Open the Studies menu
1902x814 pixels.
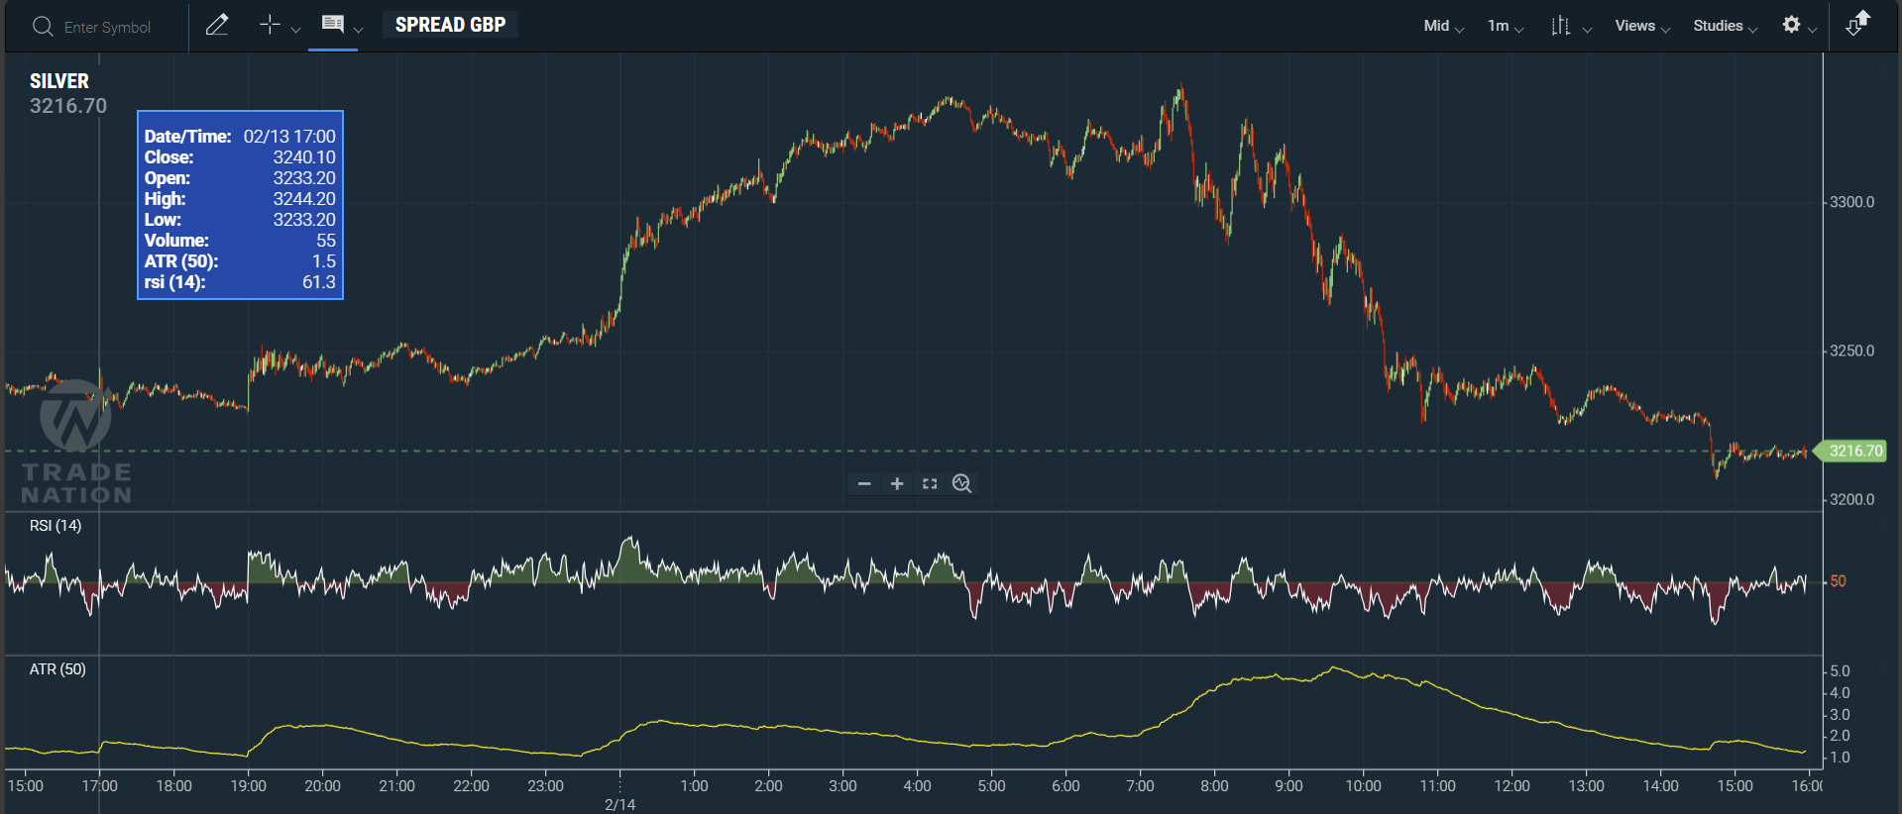(x=1725, y=26)
